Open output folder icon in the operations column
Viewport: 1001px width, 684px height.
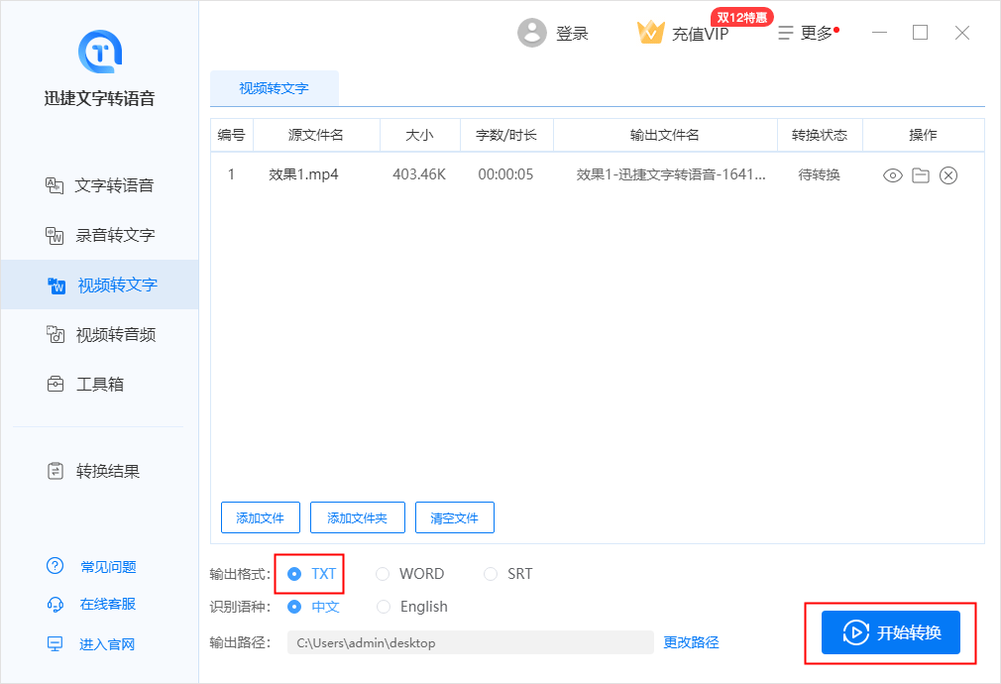click(921, 175)
